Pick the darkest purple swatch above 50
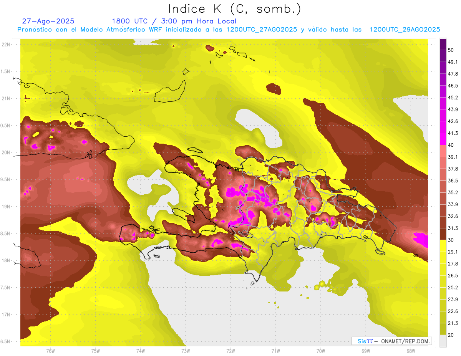This screenshot has width=461, height=356. tap(443, 44)
